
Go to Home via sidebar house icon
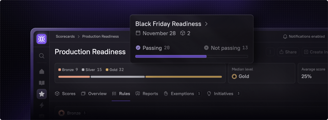(x=42, y=71)
